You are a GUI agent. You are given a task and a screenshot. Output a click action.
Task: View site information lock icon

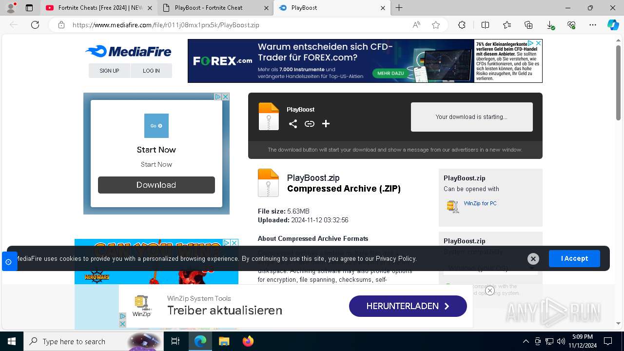(61, 25)
